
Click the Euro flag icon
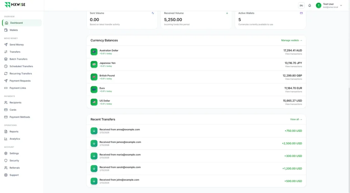click(94, 90)
